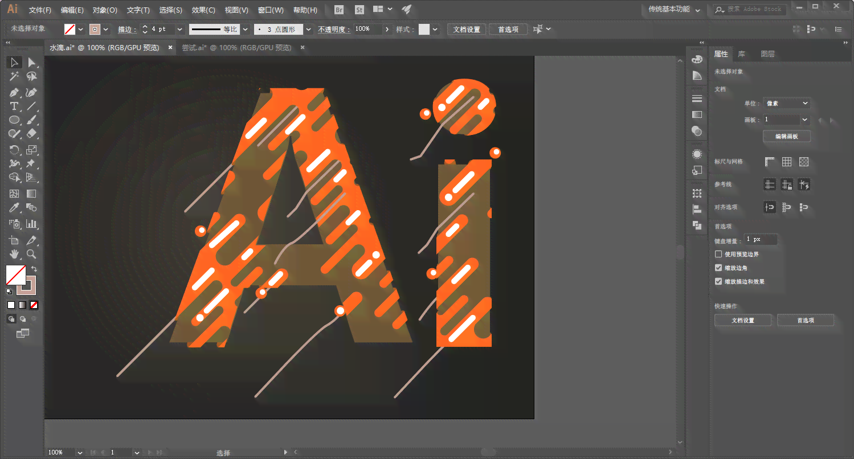Open the Transparency panel icon in dock
Viewport: 854px width, 459px height.
(x=697, y=131)
